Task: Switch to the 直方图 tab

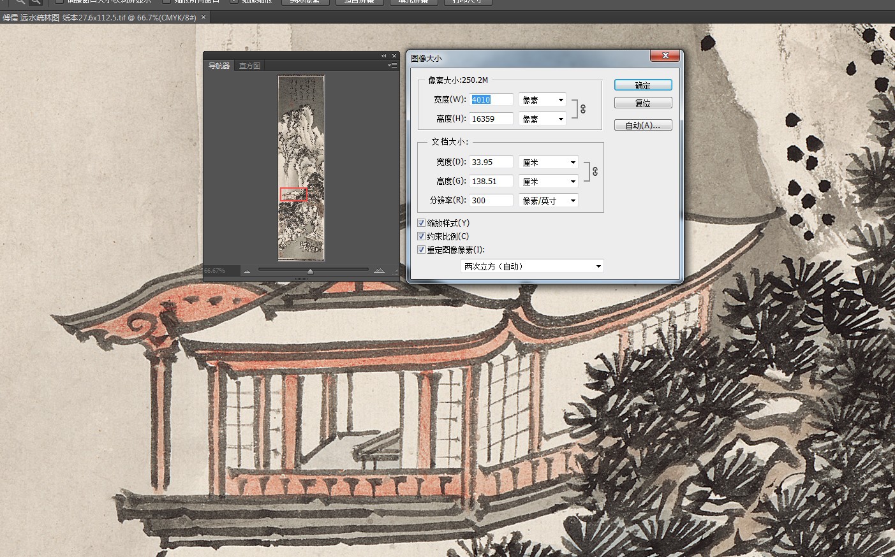Action: (249, 66)
